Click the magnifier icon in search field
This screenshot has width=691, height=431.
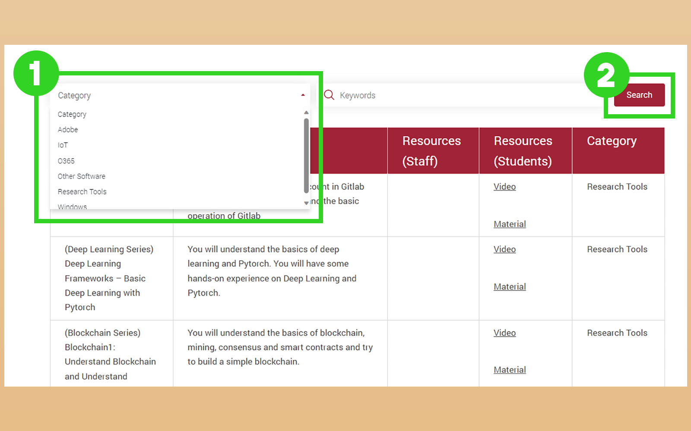(329, 95)
